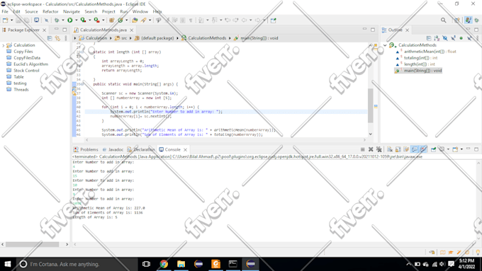482x271 pixels.
Task: Toggle Show Console on Standard Out change
Action: tap(415, 149)
